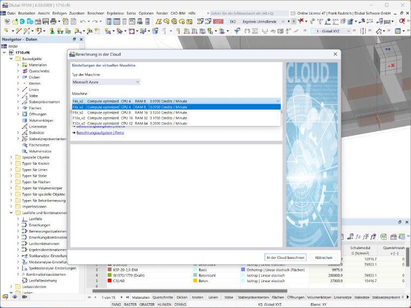
Task: Select the F32s_v2 machine option
Action: tap(176, 123)
